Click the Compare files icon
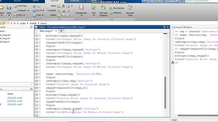 tap(15, 11)
